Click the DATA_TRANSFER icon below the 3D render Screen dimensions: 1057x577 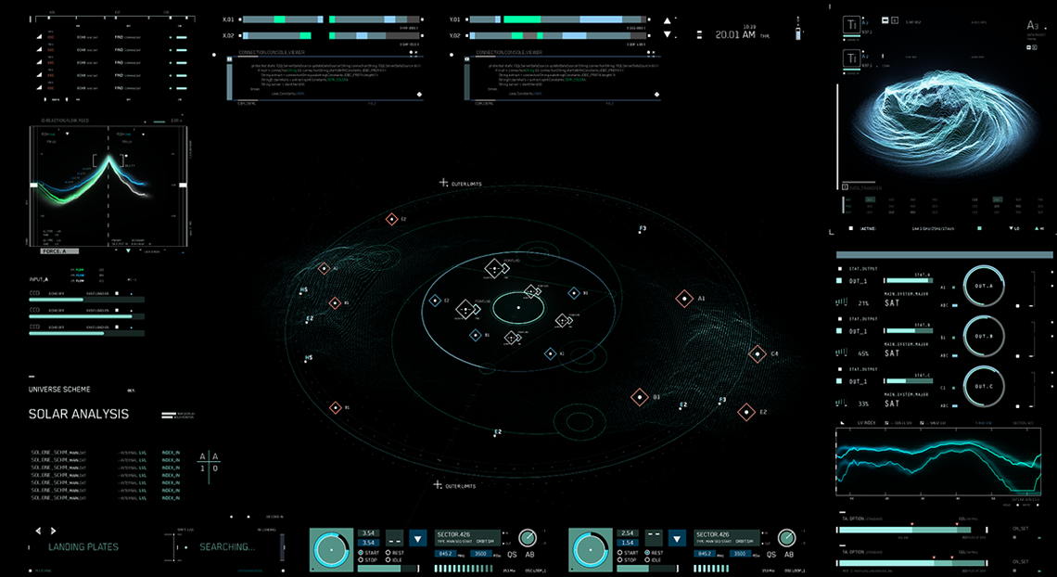coord(846,186)
